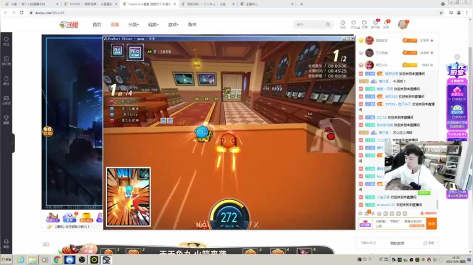Open the file explorer taskbar icon
The image size is (473, 265).
coord(33,260)
